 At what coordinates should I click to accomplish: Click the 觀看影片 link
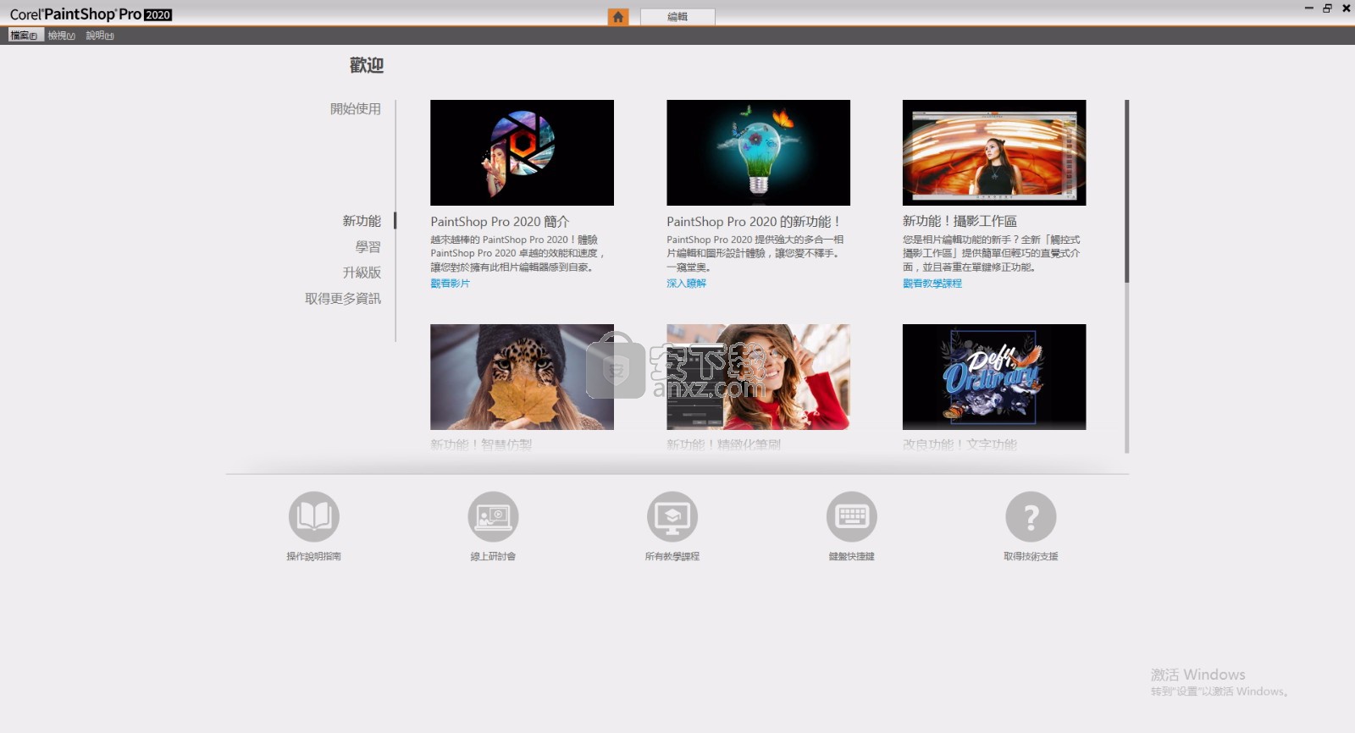click(x=450, y=284)
